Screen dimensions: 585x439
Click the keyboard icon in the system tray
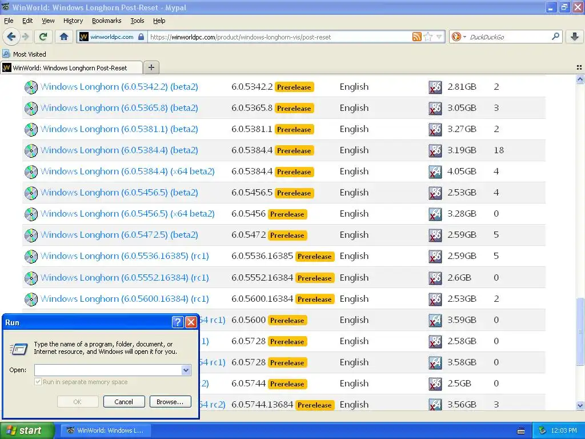tap(521, 431)
